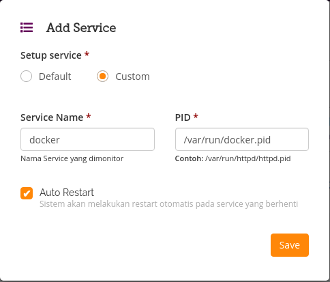Click the red asterisk next to Service Name

(x=89, y=116)
